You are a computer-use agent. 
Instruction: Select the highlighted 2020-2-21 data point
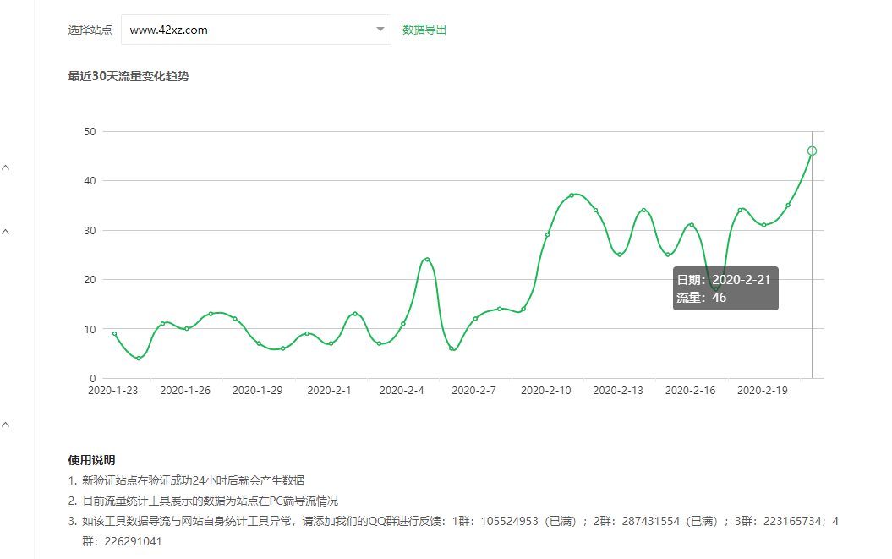[x=812, y=151]
